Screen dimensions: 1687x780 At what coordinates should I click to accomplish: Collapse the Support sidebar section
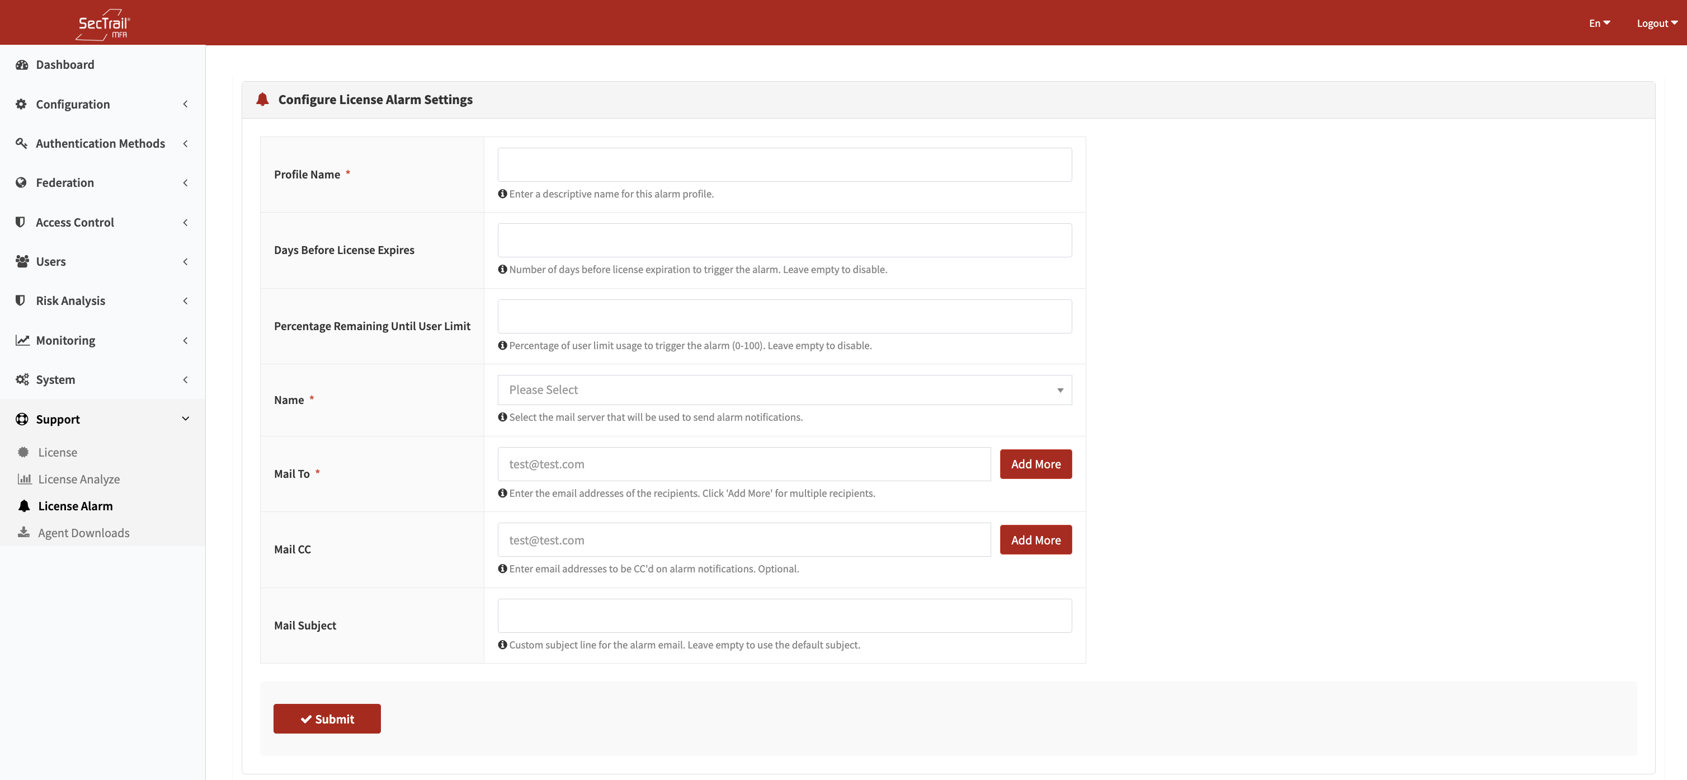tap(185, 419)
